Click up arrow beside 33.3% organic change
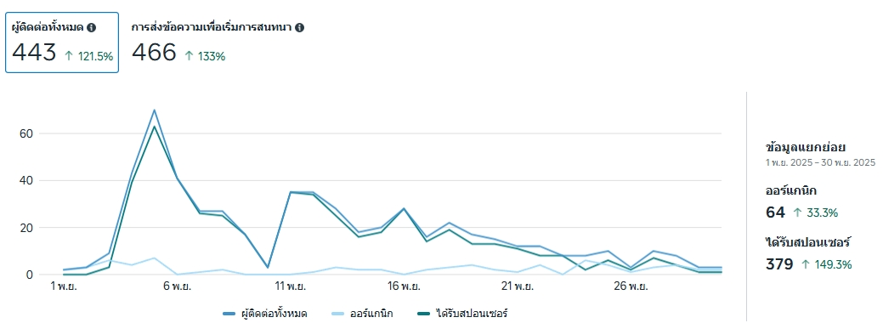Image resolution: width=883 pixels, height=323 pixels. [x=797, y=212]
